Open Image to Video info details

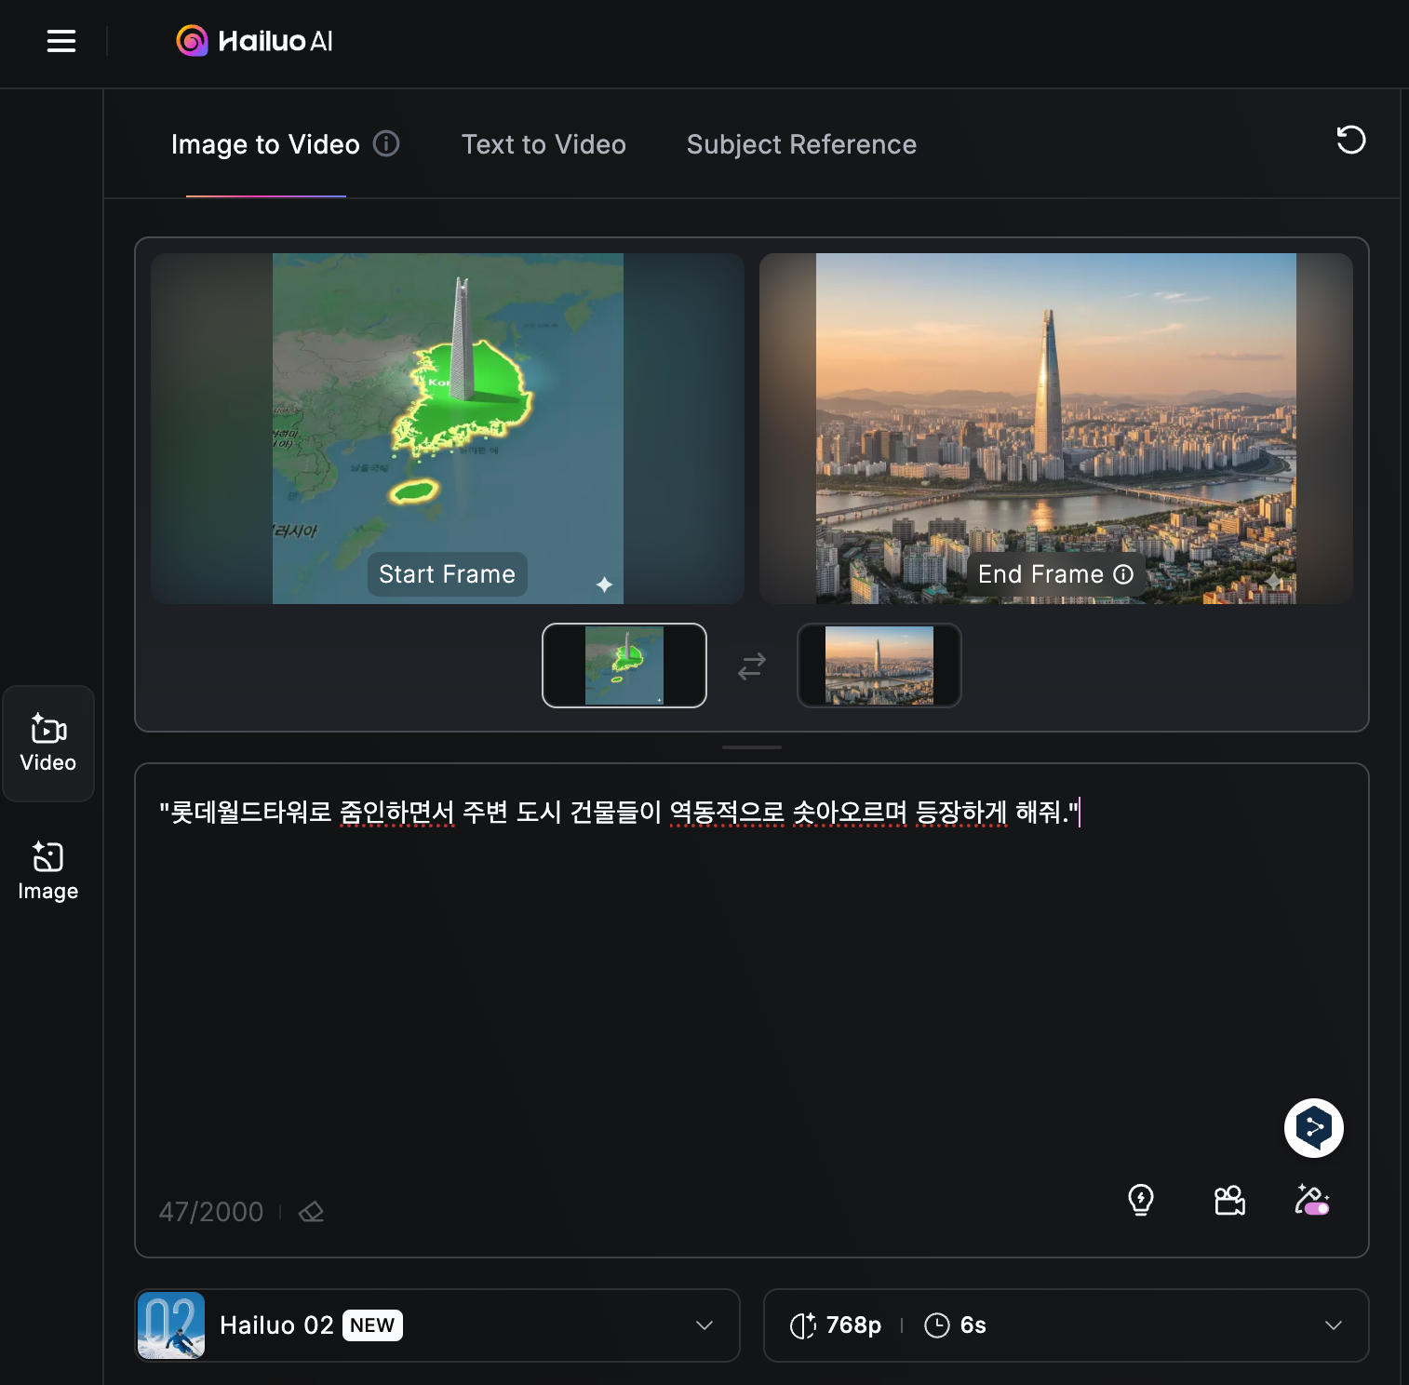387,144
